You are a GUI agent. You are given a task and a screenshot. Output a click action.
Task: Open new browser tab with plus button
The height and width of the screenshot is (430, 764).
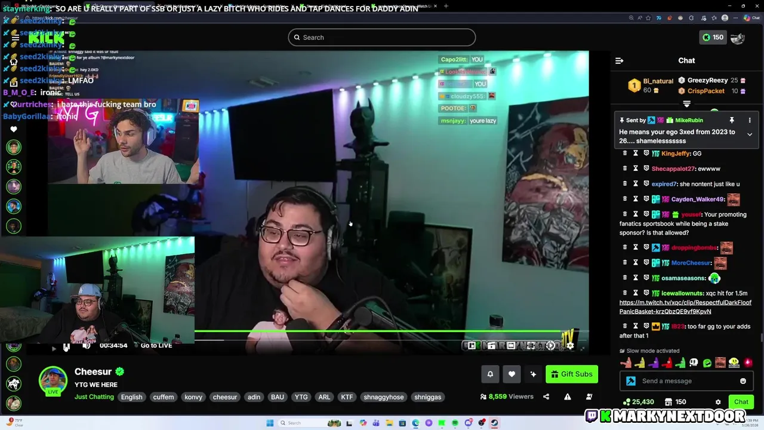click(446, 6)
